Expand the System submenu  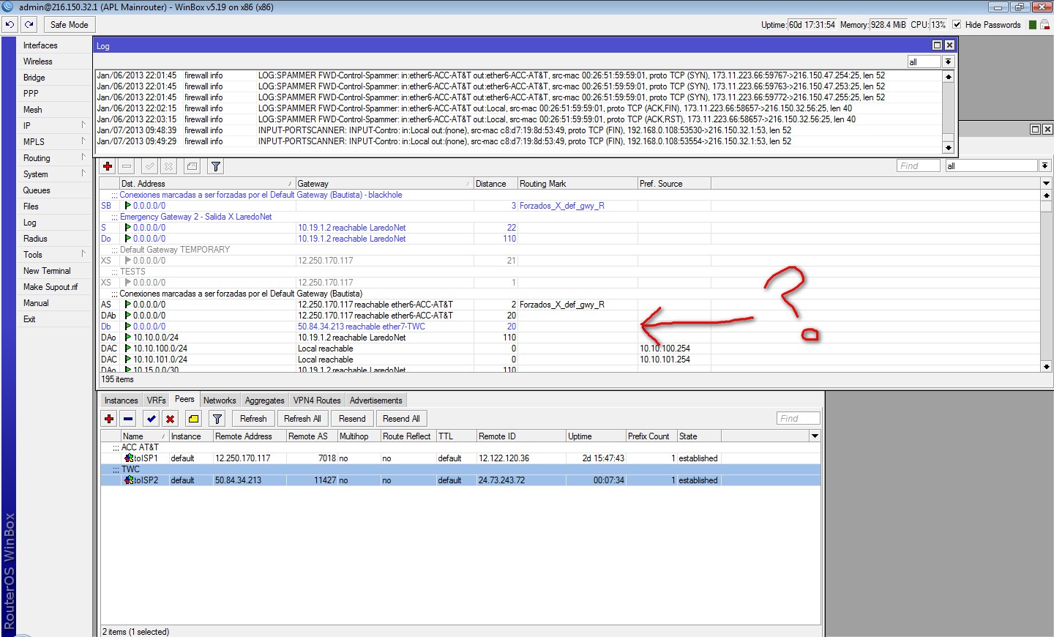[83, 174]
